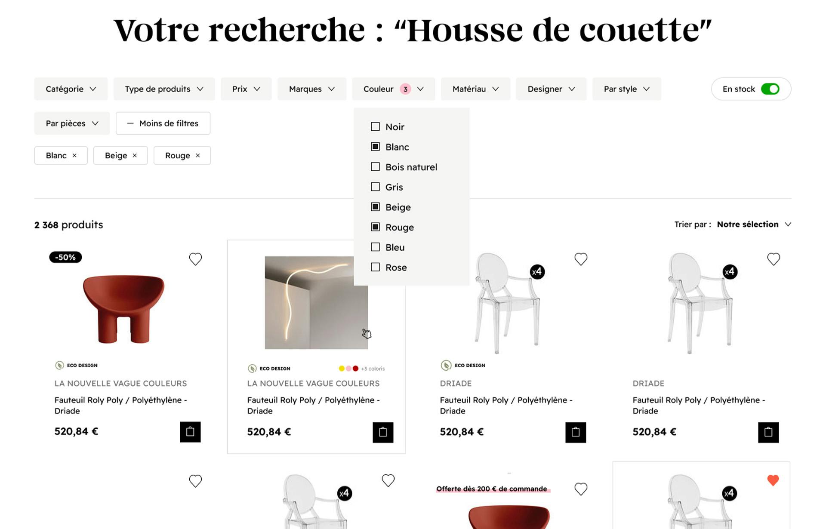This screenshot has width=826, height=529.
Task: Open the Catégorie filter dropdown
Action: click(71, 89)
